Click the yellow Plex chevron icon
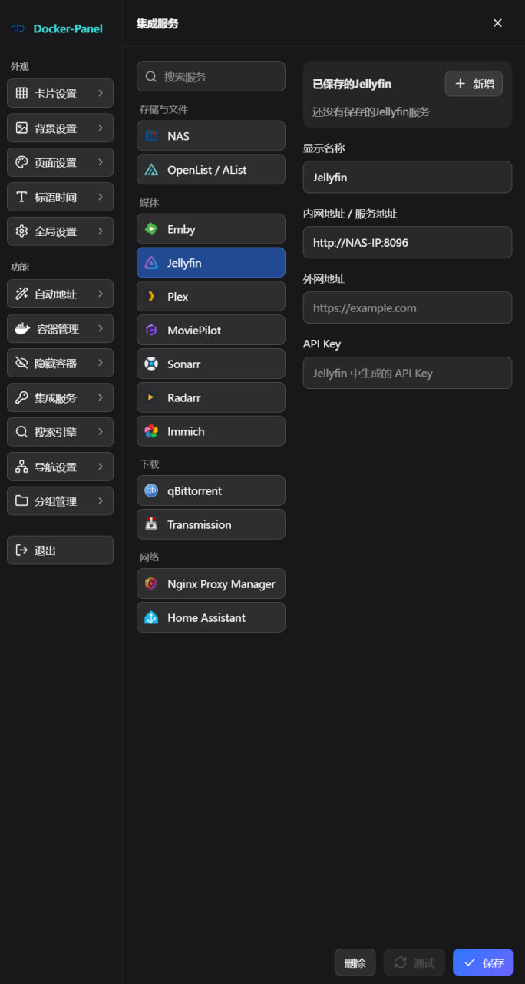 point(151,297)
